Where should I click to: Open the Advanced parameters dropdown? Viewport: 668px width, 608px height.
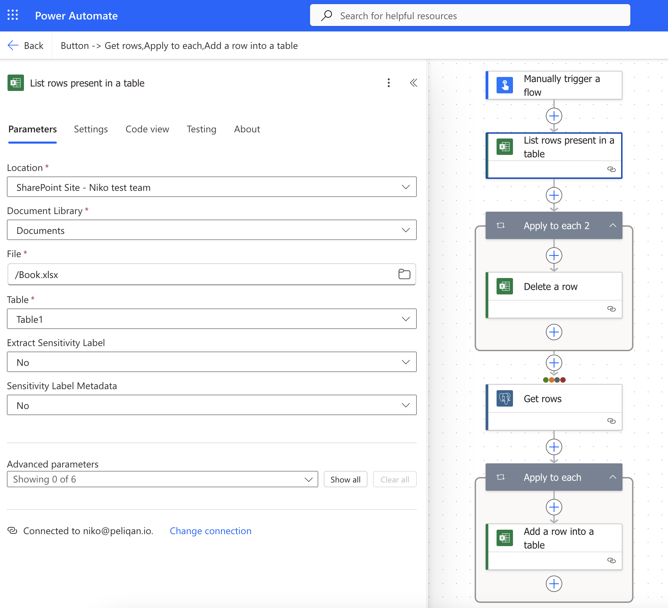[x=163, y=479]
